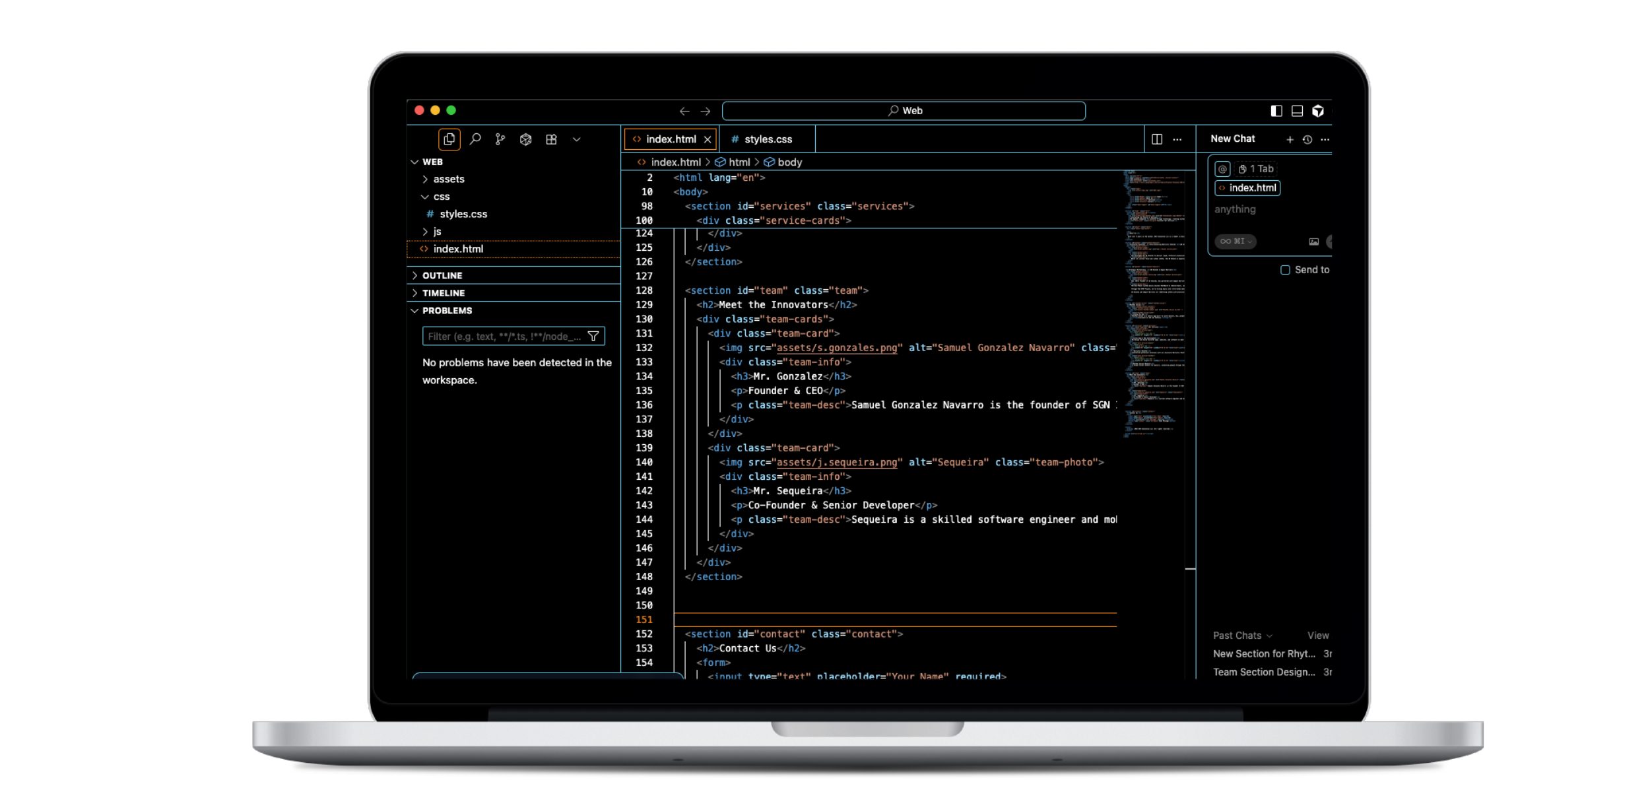
Task: Check the Send to checkbox
Action: [1285, 270]
